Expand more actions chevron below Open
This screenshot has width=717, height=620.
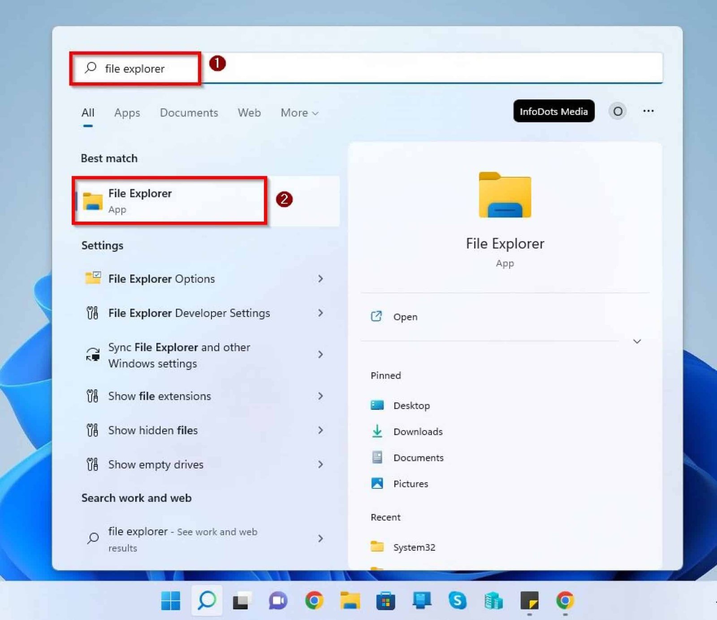coord(637,341)
